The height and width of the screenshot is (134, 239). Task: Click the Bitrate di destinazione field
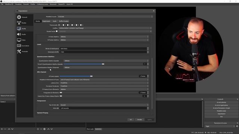tap(103, 49)
